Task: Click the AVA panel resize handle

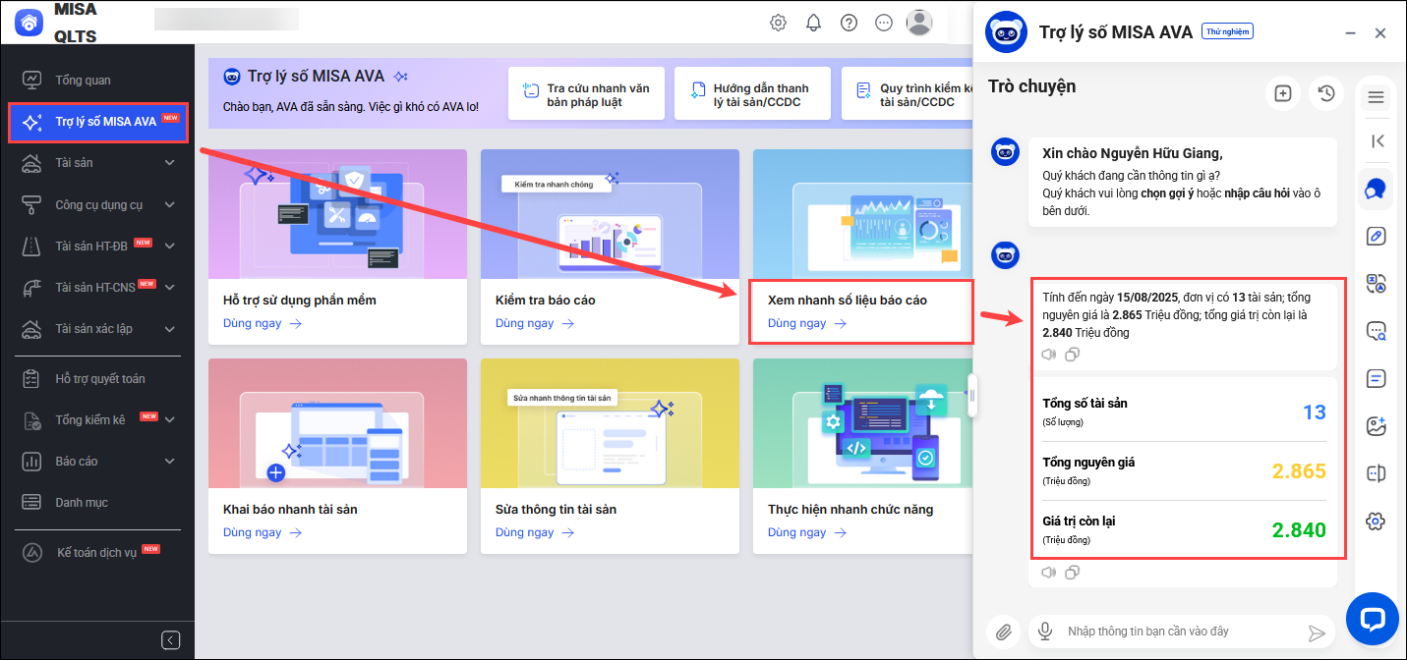Action: tap(972, 395)
